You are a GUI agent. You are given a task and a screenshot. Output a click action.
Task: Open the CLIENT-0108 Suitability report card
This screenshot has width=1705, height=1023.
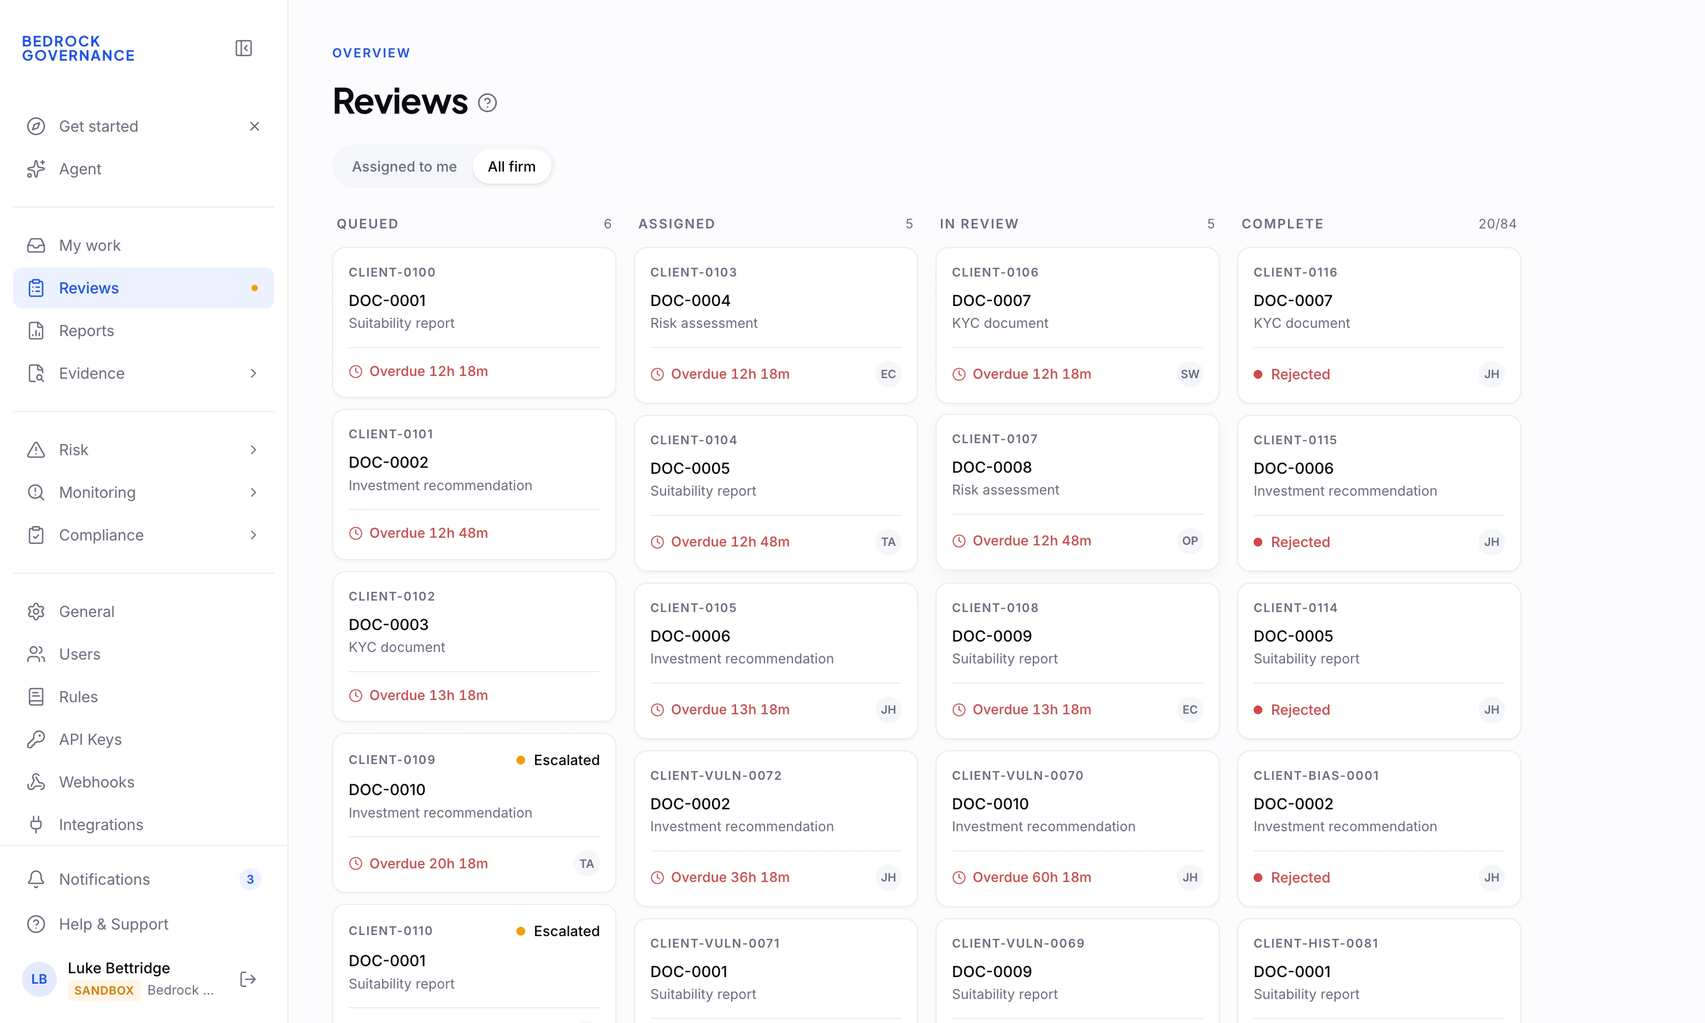[x=1077, y=661]
